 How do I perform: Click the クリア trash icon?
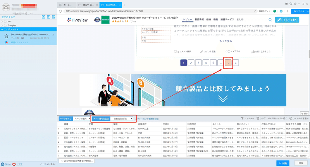(258, 118)
